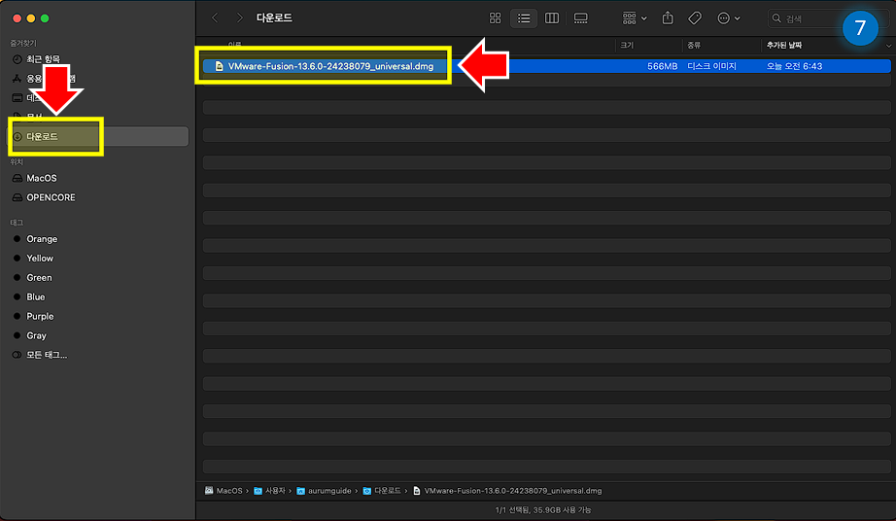Click the 오늘 오전 6:43 date cell
Viewport: 896px width, 521px height.
point(794,66)
